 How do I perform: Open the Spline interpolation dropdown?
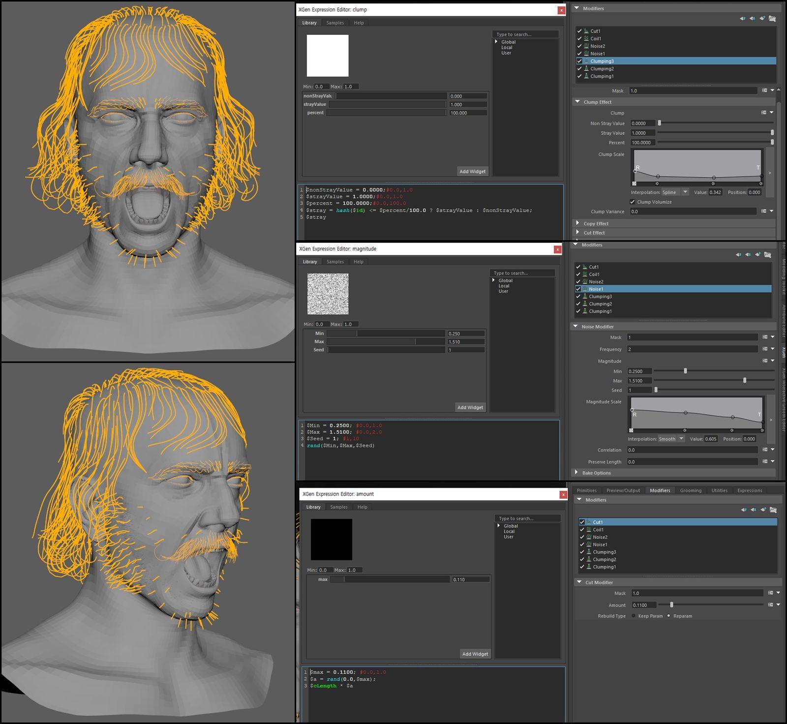(x=685, y=192)
